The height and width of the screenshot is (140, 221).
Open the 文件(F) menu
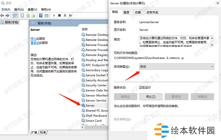[x=6, y=10]
